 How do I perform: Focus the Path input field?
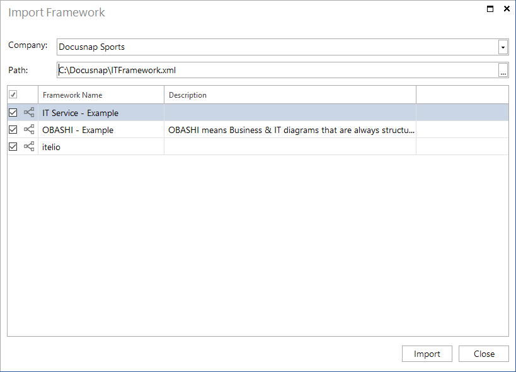tap(277, 70)
